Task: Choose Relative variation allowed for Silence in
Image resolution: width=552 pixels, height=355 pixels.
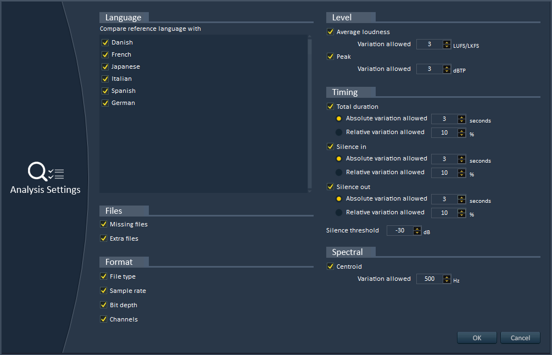Action: tap(339, 173)
